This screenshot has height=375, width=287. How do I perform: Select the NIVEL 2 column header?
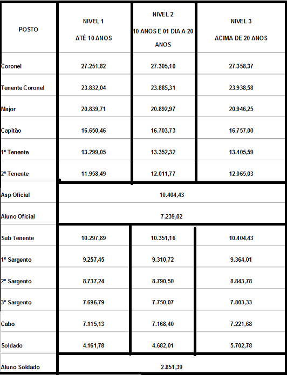(x=163, y=30)
